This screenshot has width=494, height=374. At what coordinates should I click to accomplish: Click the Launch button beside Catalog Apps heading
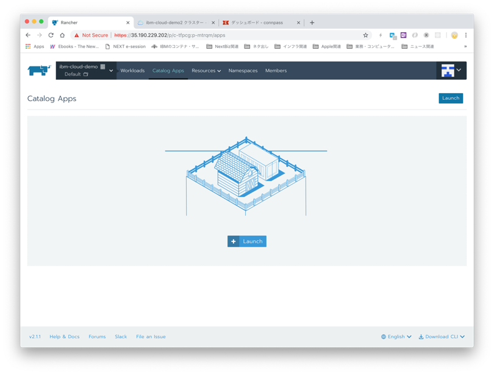(x=451, y=98)
